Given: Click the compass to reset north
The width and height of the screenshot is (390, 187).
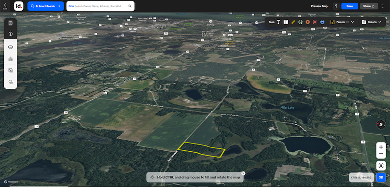Looking at the screenshot, I should (x=381, y=124).
